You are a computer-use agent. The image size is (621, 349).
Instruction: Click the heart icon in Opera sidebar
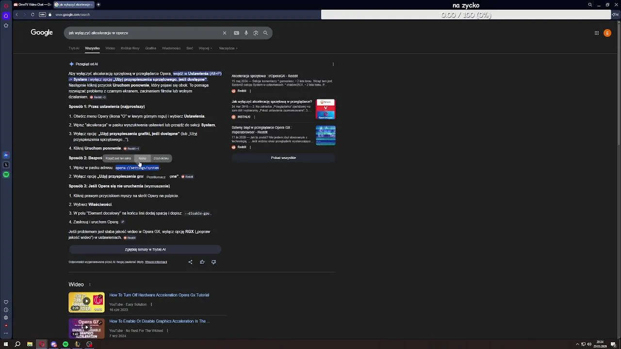6,302
